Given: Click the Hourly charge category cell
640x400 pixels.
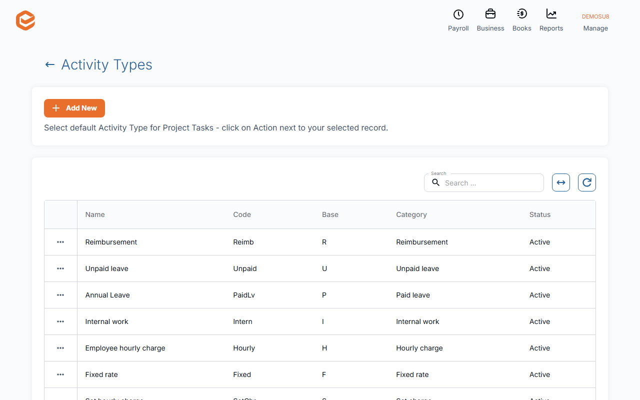Looking at the screenshot, I should pos(419,348).
